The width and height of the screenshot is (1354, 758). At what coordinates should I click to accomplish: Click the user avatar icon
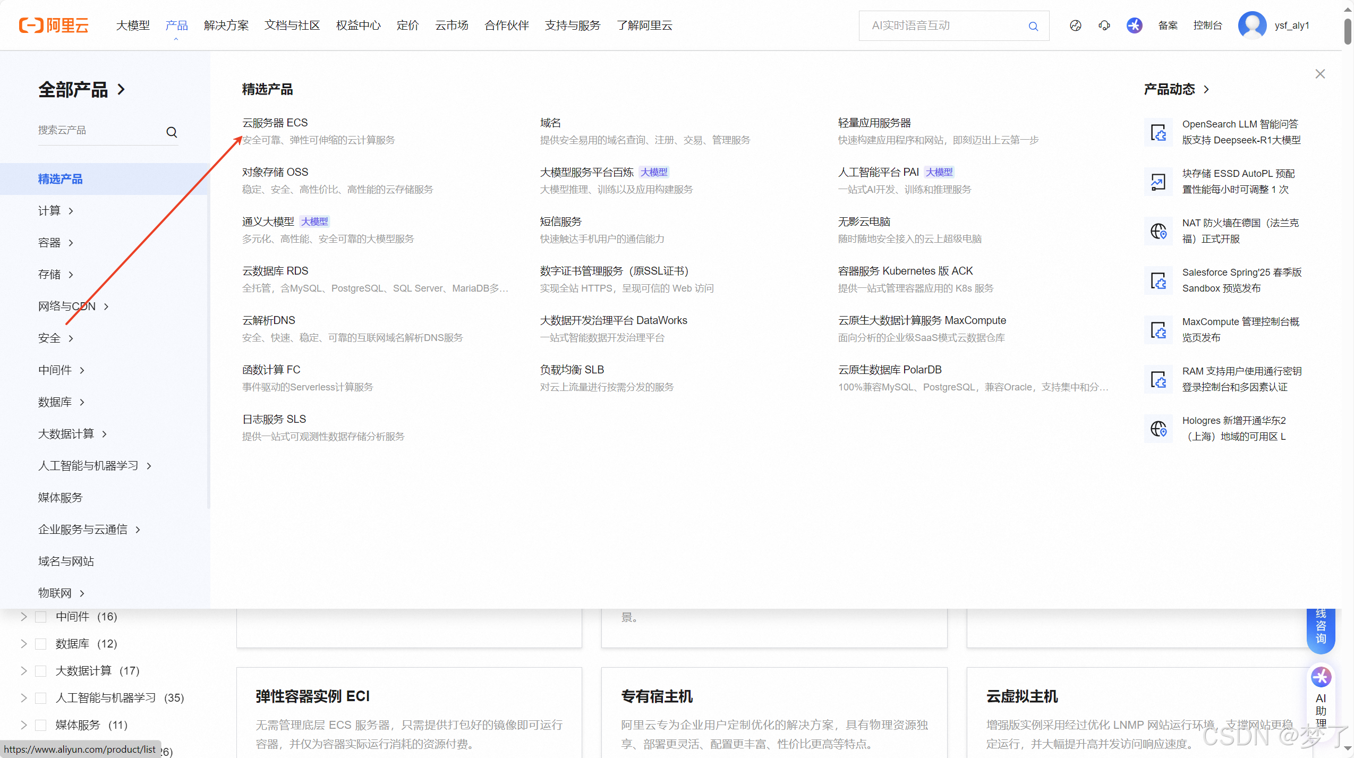click(x=1251, y=25)
